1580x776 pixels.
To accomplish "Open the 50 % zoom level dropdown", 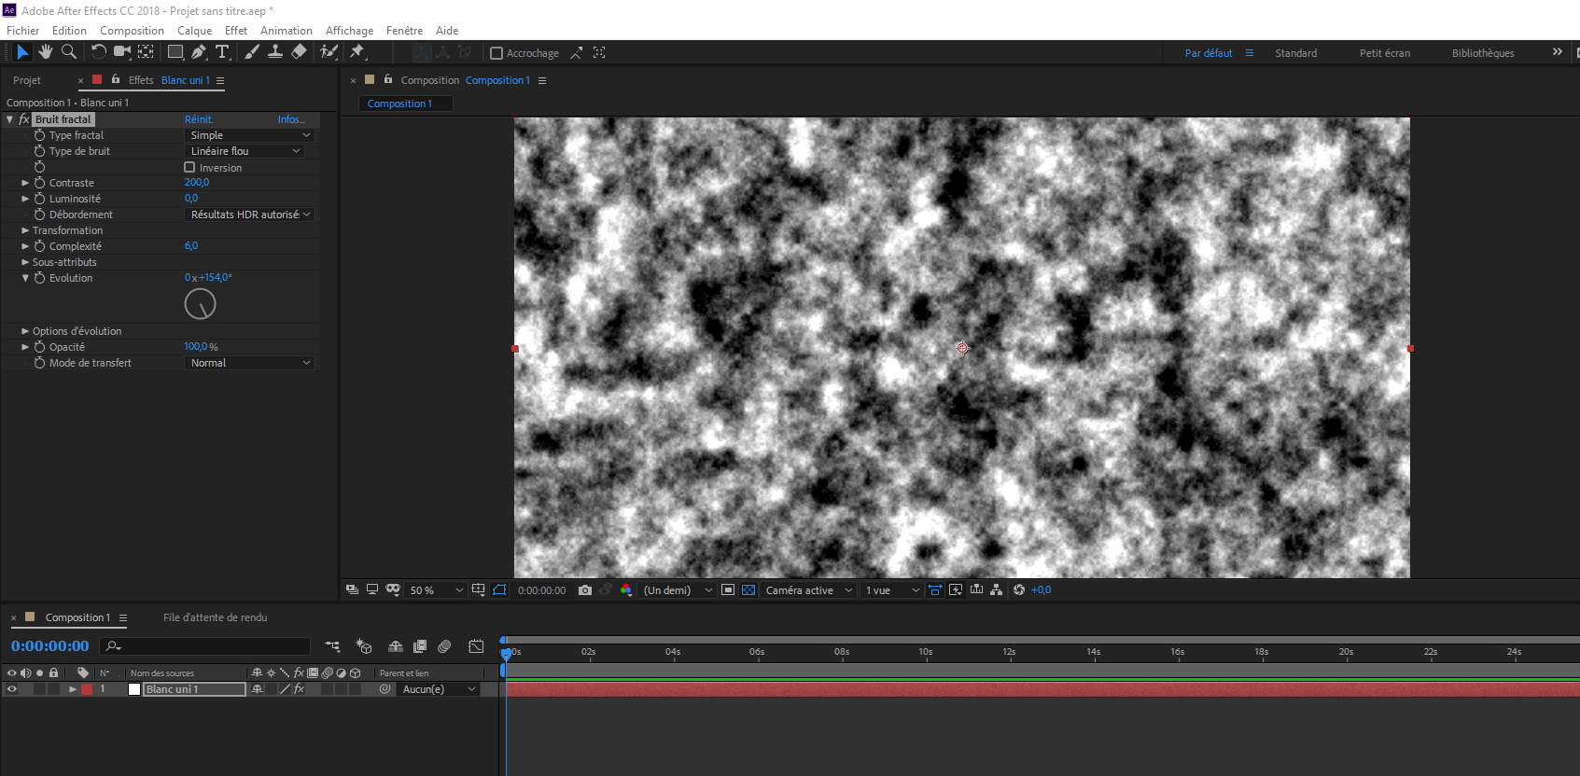I will (x=436, y=590).
